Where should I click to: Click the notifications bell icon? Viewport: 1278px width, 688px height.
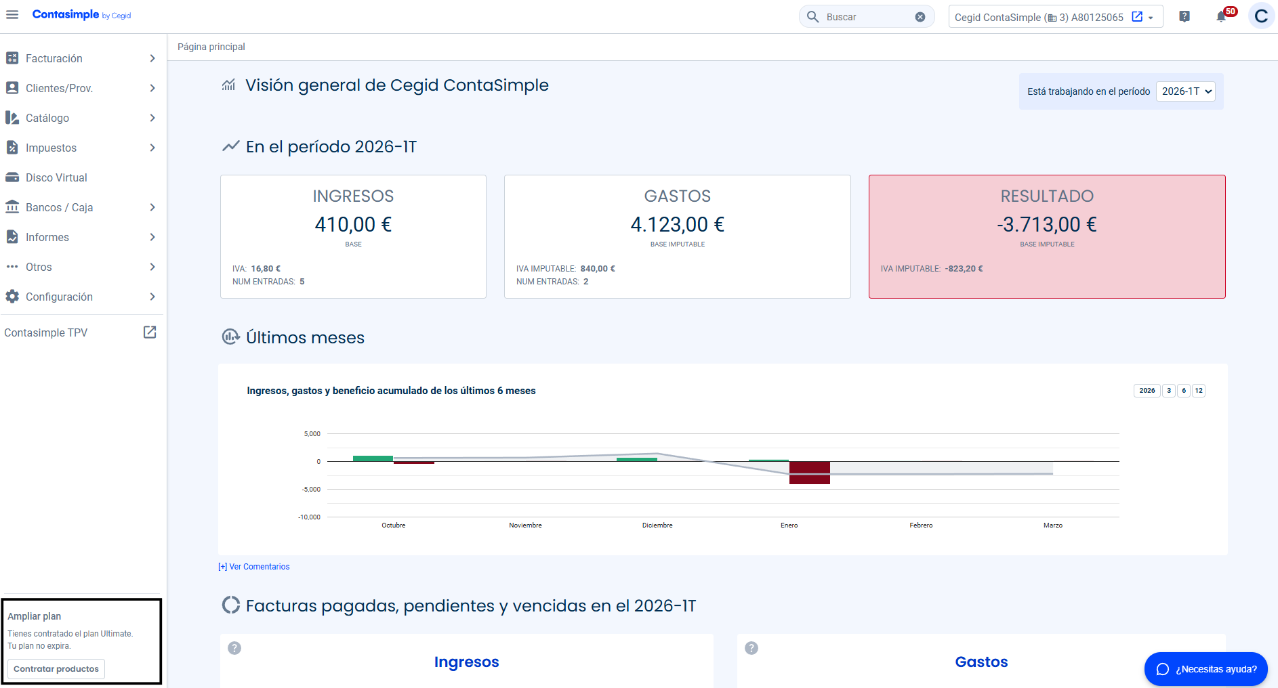pos(1221,17)
